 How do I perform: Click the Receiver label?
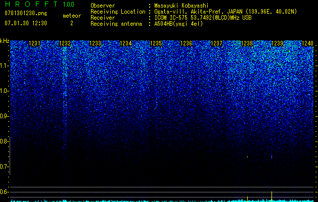click(103, 18)
